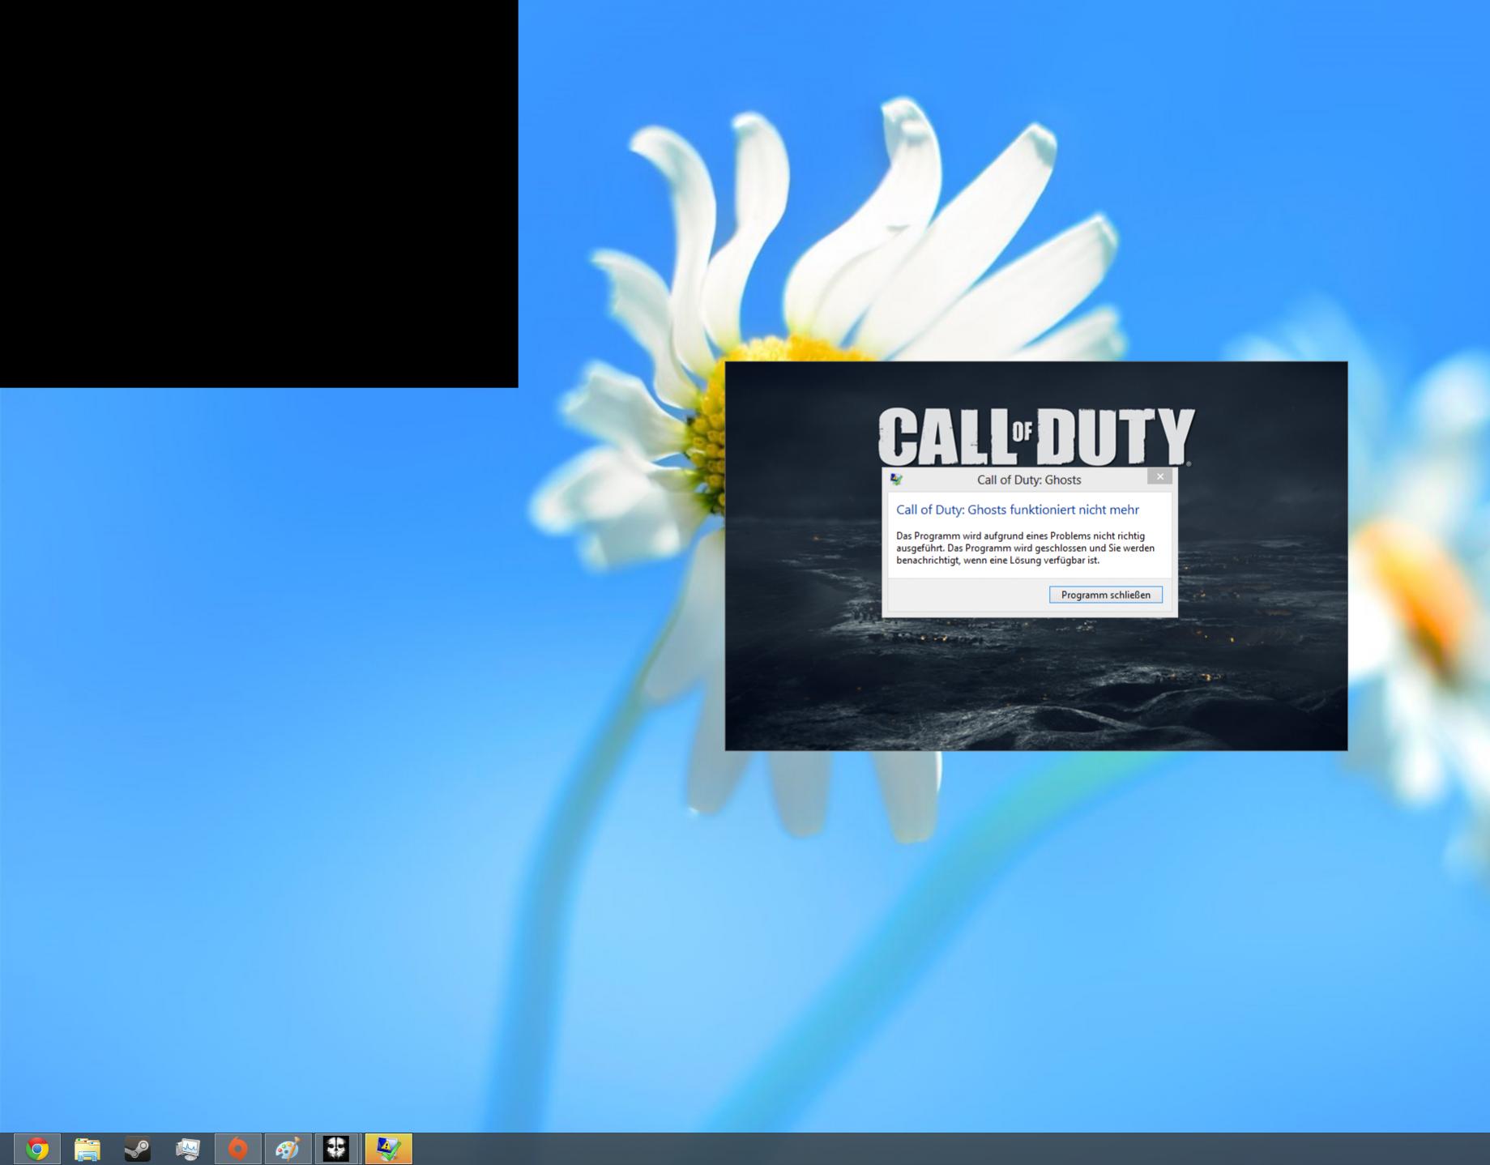Click the black window in the corner
Viewport: 1490px width, 1165px height.
[258, 194]
